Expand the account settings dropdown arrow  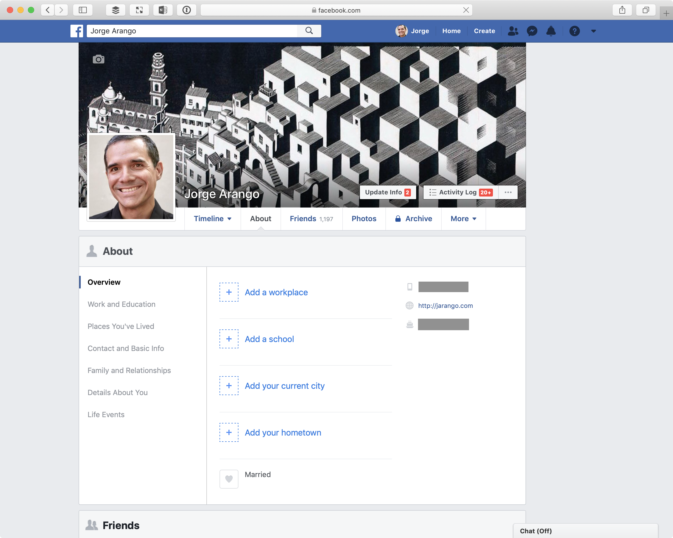[593, 31]
